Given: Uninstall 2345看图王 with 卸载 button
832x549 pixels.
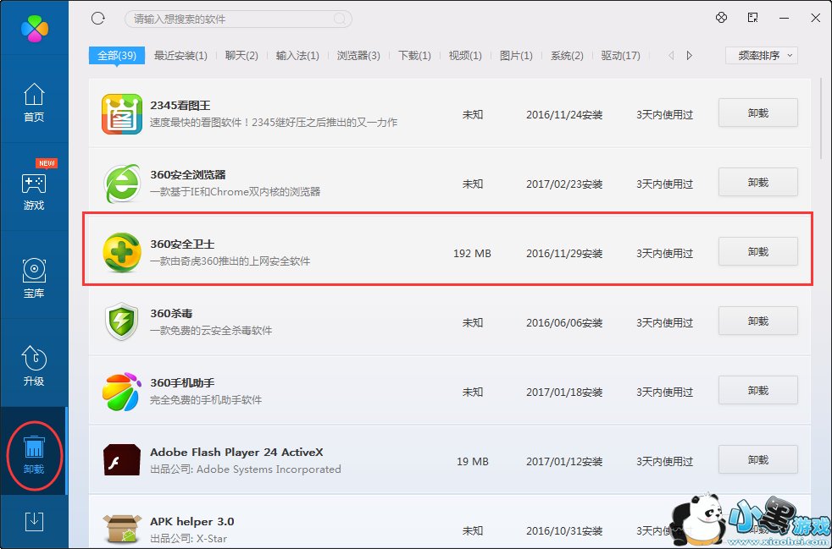Looking at the screenshot, I should coord(758,113).
